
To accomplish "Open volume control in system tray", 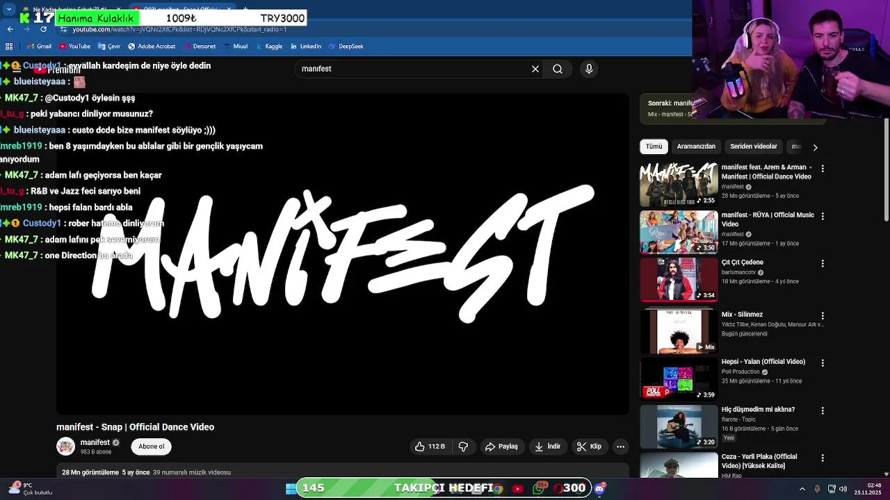I will click(x=845, y=489).
